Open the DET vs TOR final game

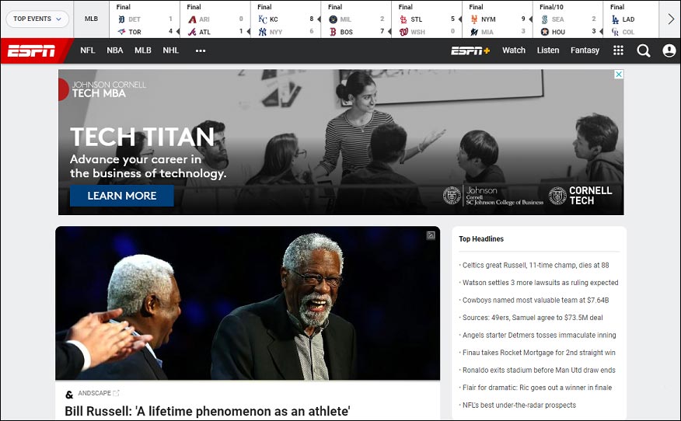[145, 19]
